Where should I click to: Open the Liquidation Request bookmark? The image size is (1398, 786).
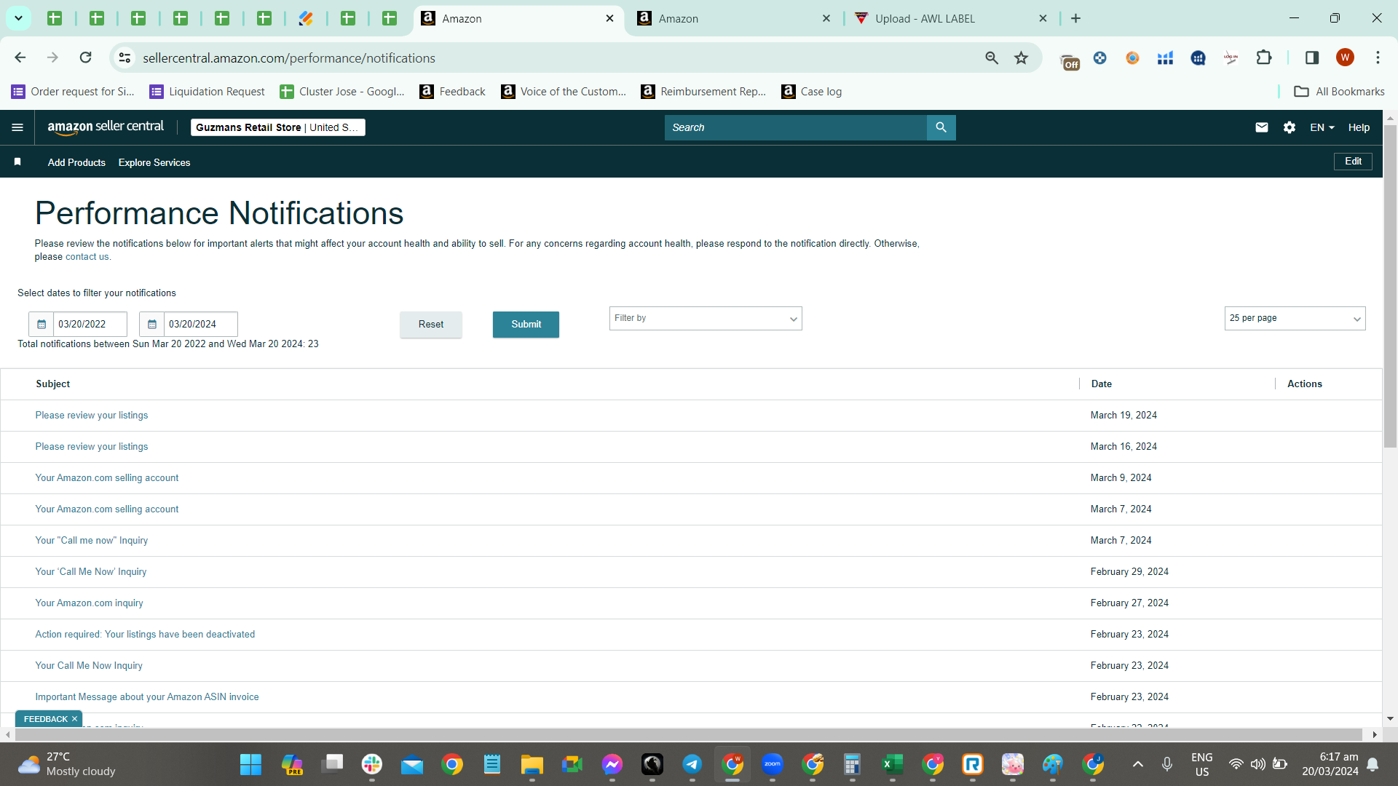(207, 92)
